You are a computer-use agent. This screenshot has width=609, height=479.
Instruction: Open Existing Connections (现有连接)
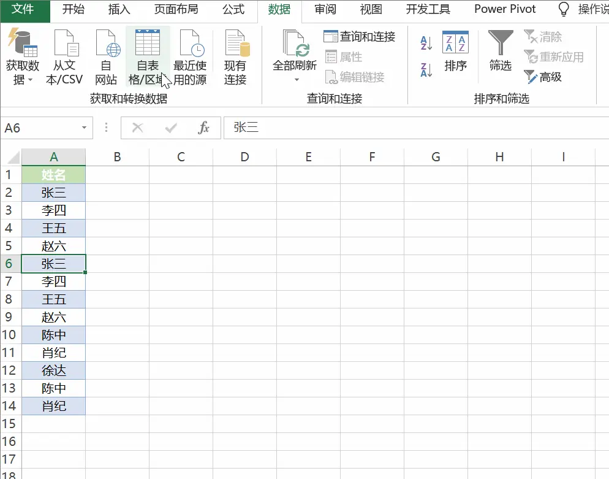235,57
